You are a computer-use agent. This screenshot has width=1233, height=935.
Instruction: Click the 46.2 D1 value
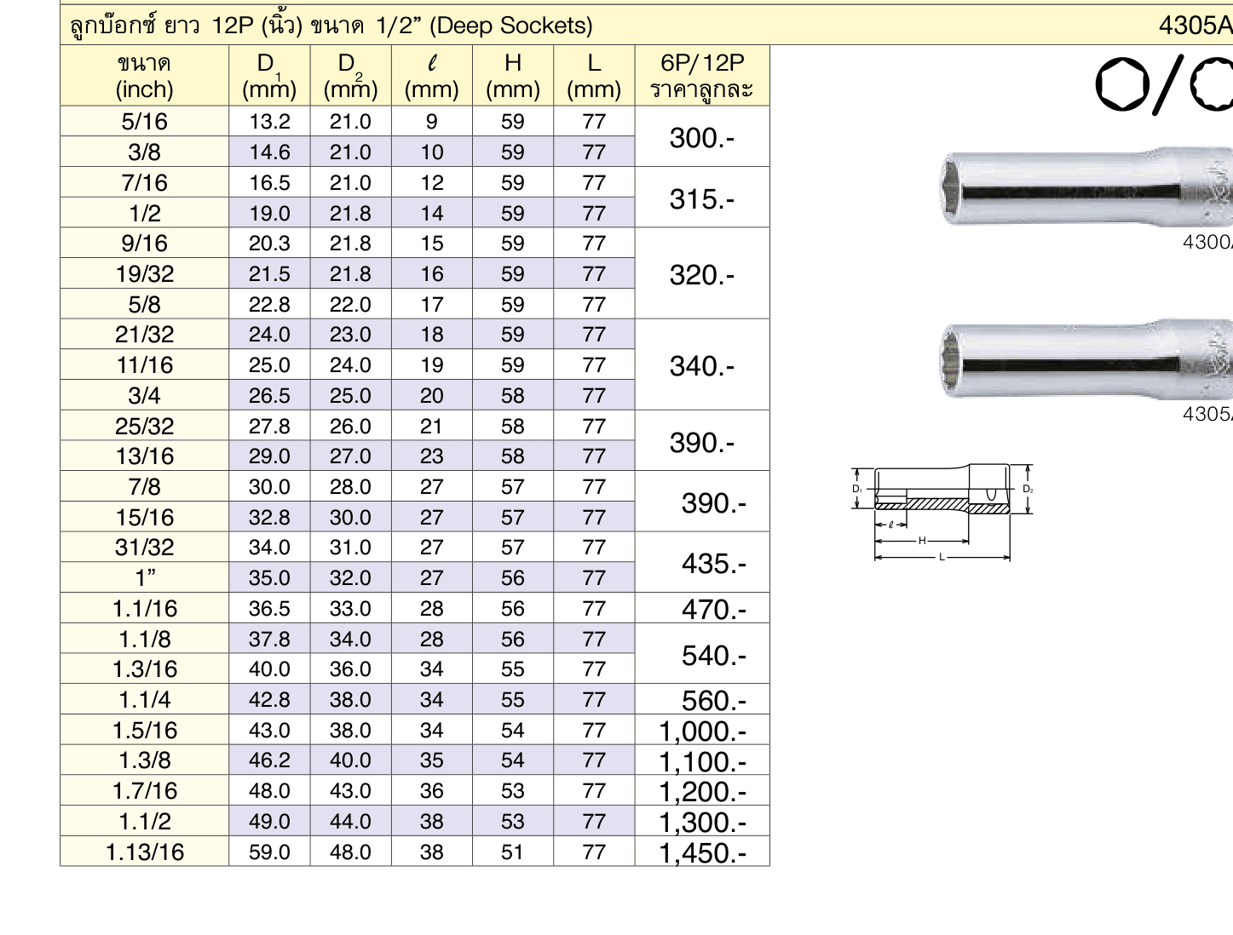[269, 760]
